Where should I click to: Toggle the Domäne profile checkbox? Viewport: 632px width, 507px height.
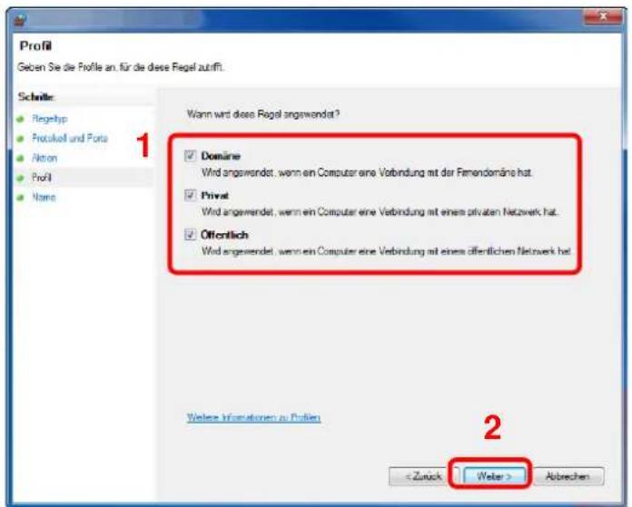point(191,156)
